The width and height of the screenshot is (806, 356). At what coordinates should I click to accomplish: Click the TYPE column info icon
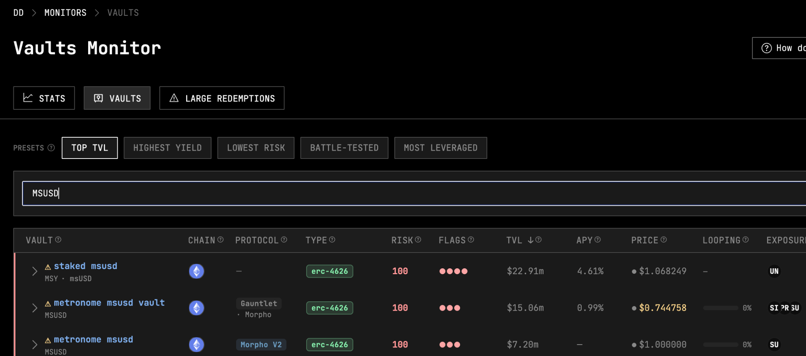[x=332, y=240]
